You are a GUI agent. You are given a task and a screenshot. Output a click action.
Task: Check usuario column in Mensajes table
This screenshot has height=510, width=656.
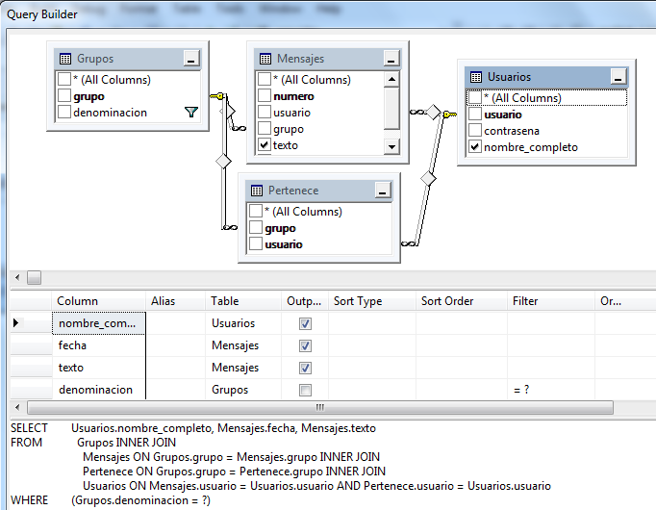265,112
